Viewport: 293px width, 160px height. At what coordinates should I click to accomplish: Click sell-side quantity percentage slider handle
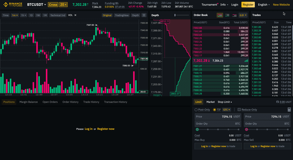tap(246, 129)
